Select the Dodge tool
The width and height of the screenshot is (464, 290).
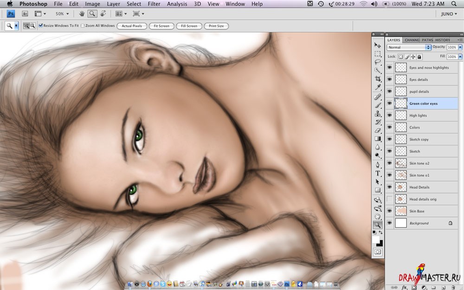click(x=378, y=155)
